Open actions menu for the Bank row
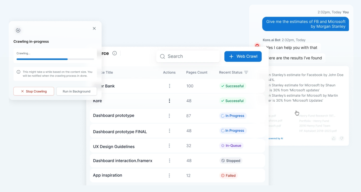The height and width of the screenshot is (192, 361). pos(169,86)
